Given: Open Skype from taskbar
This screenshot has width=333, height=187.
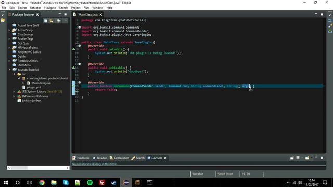Looking at the screenshot, I should click(66, 182).
